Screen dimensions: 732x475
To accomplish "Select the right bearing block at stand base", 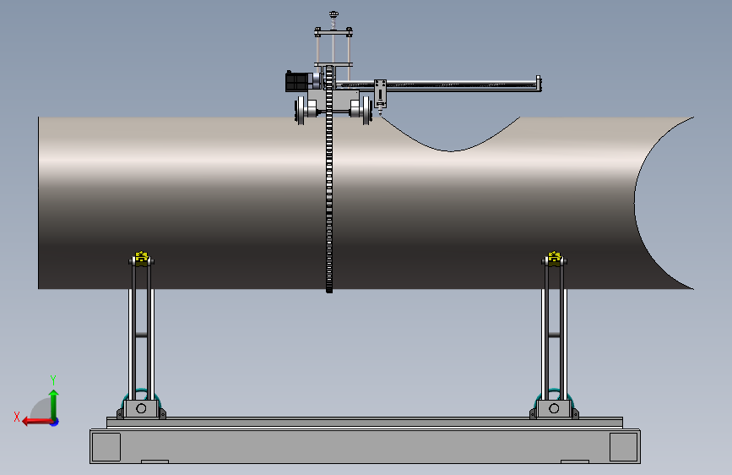I will coord(554,408).
